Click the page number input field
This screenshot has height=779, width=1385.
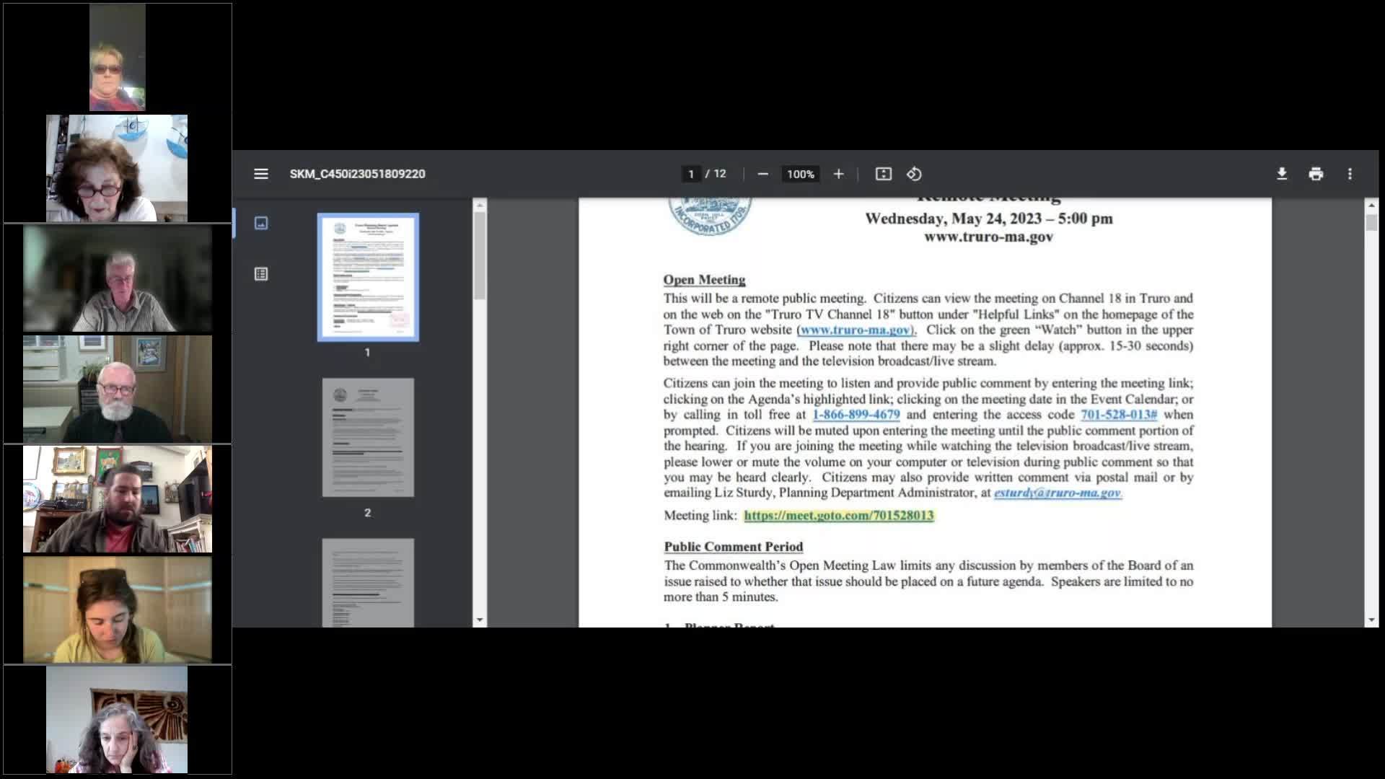click(x=691, y=174)
